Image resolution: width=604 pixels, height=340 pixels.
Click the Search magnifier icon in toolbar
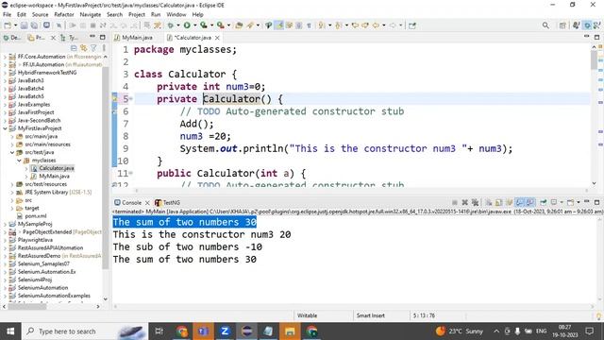(545, 25)
